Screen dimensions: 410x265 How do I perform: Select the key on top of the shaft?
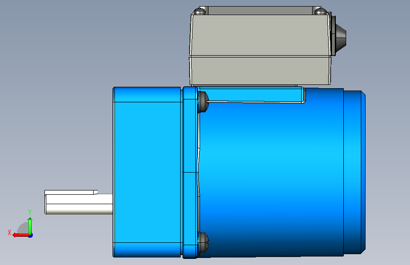click(x=71, y=192)
